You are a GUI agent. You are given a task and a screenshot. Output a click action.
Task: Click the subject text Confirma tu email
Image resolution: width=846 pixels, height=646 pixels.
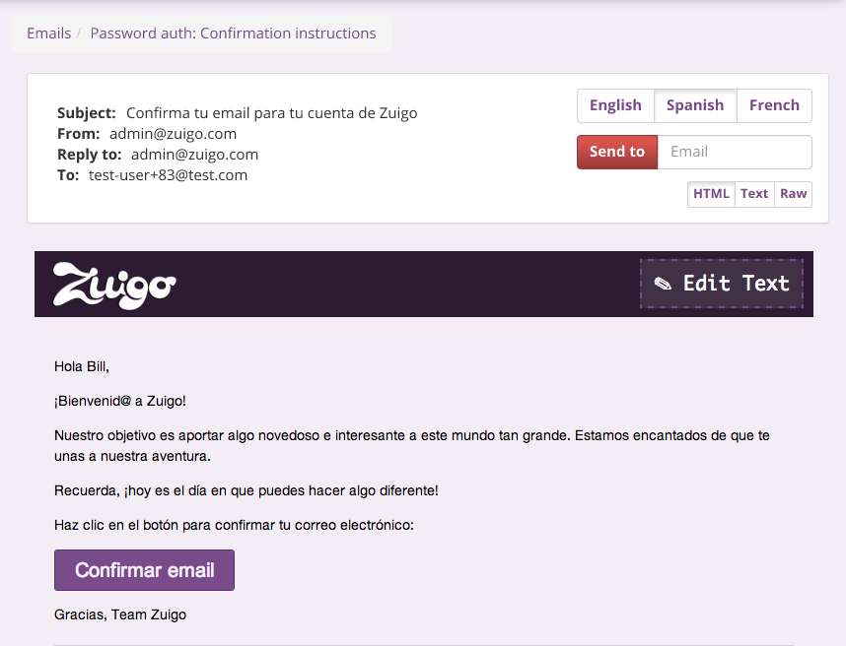(x=271, y=113)
